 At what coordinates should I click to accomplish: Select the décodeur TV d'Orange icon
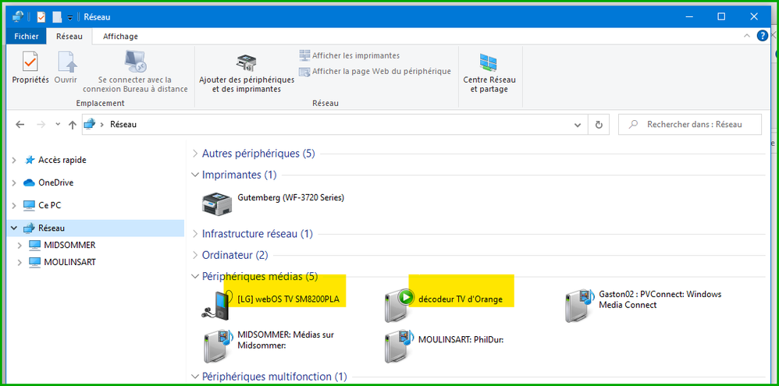[400, 304]
